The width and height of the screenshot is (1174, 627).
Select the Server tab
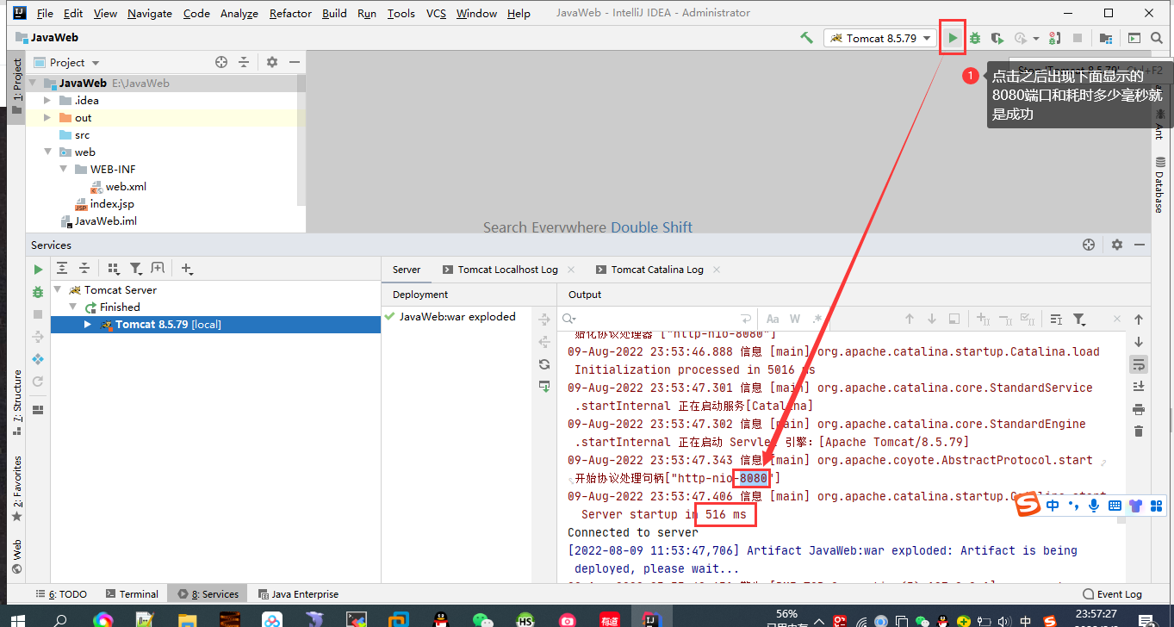(407, 270)
